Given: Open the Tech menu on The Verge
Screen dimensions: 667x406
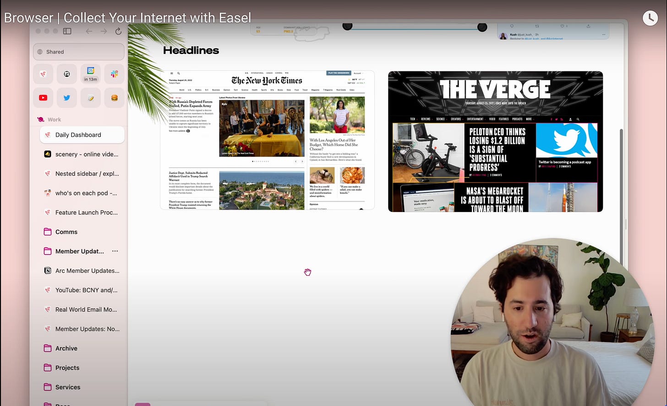Looking at the screenshot, I should (413, 119).
